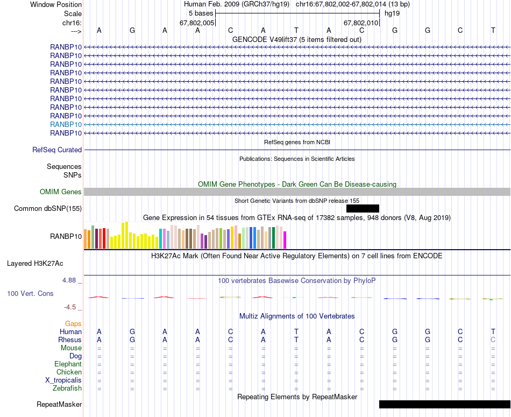
Task: Click the 67,802,010 coordinate marker
Action: coord(361,23)
